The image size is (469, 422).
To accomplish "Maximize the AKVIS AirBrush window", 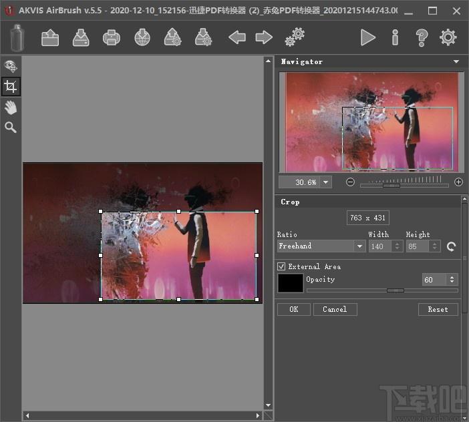I will 432,11.
